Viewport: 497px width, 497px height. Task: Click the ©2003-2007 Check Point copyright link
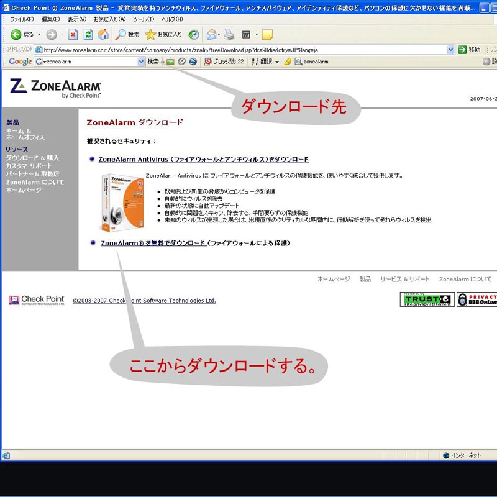[x=144, y=301]
